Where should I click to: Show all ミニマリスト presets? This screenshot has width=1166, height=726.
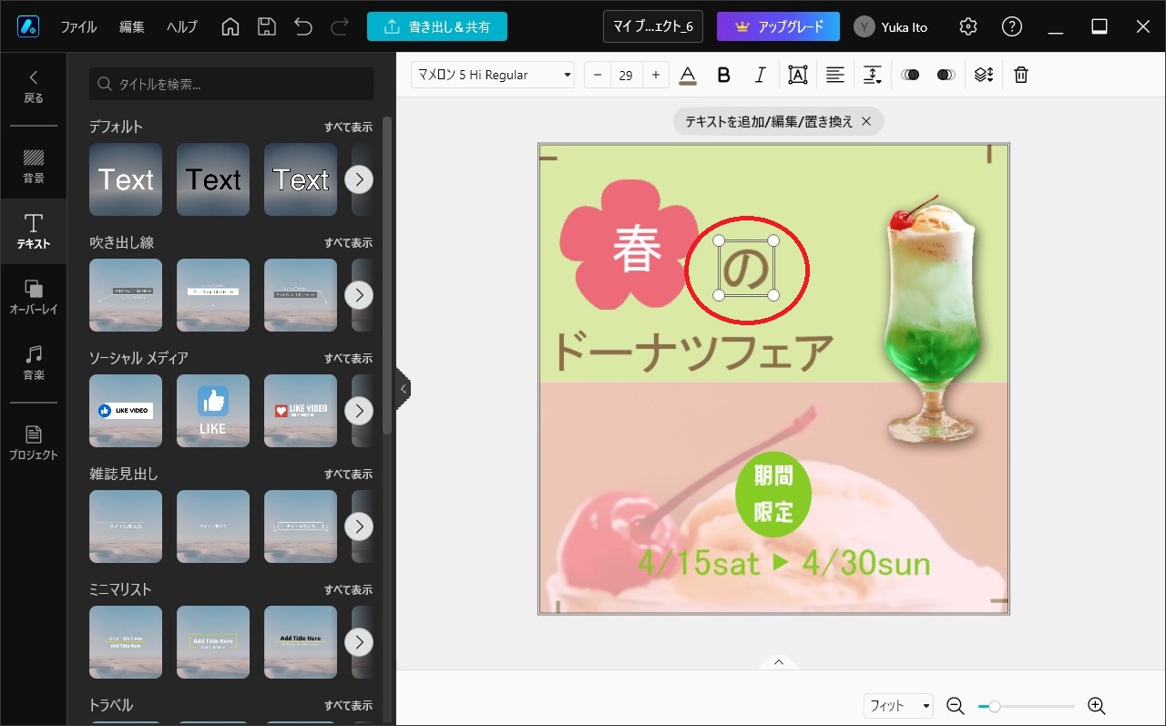348,590
